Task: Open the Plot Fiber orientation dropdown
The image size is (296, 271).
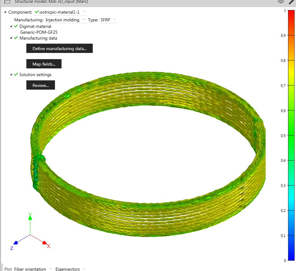Action: click(x=33, y=269)
